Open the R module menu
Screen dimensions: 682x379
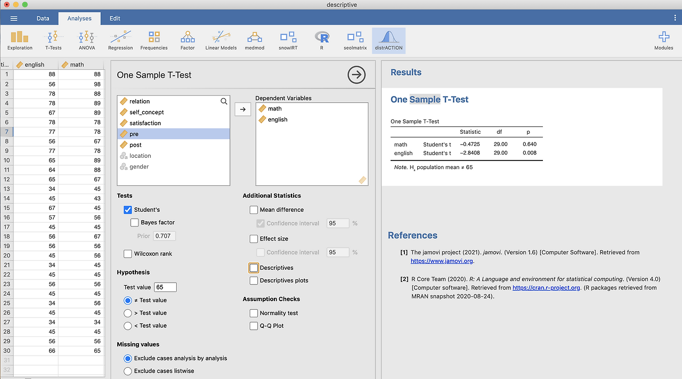(x=322, y=41)
